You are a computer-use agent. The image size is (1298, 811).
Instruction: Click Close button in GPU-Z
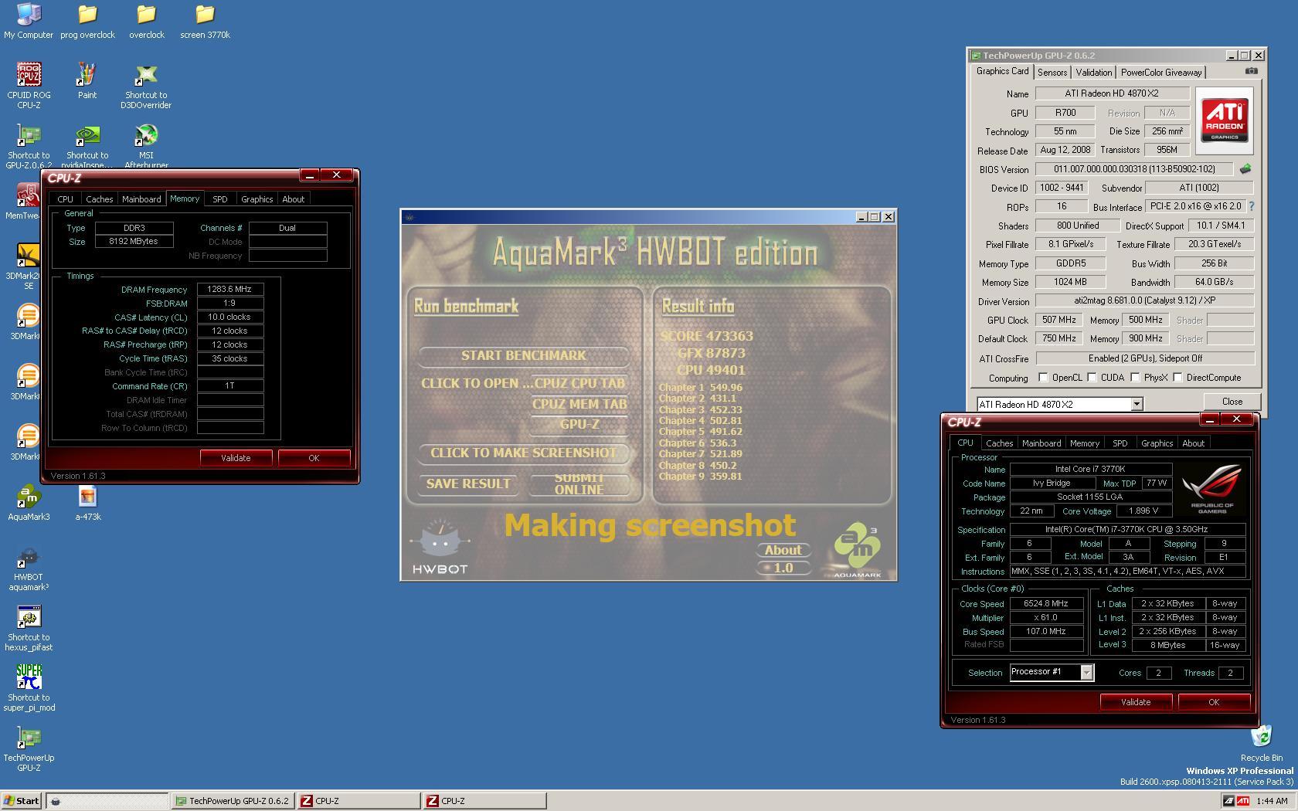coord(1232,401)
